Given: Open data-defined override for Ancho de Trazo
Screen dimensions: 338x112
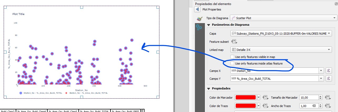Looking at the screenshot, I should pos(328,106).
